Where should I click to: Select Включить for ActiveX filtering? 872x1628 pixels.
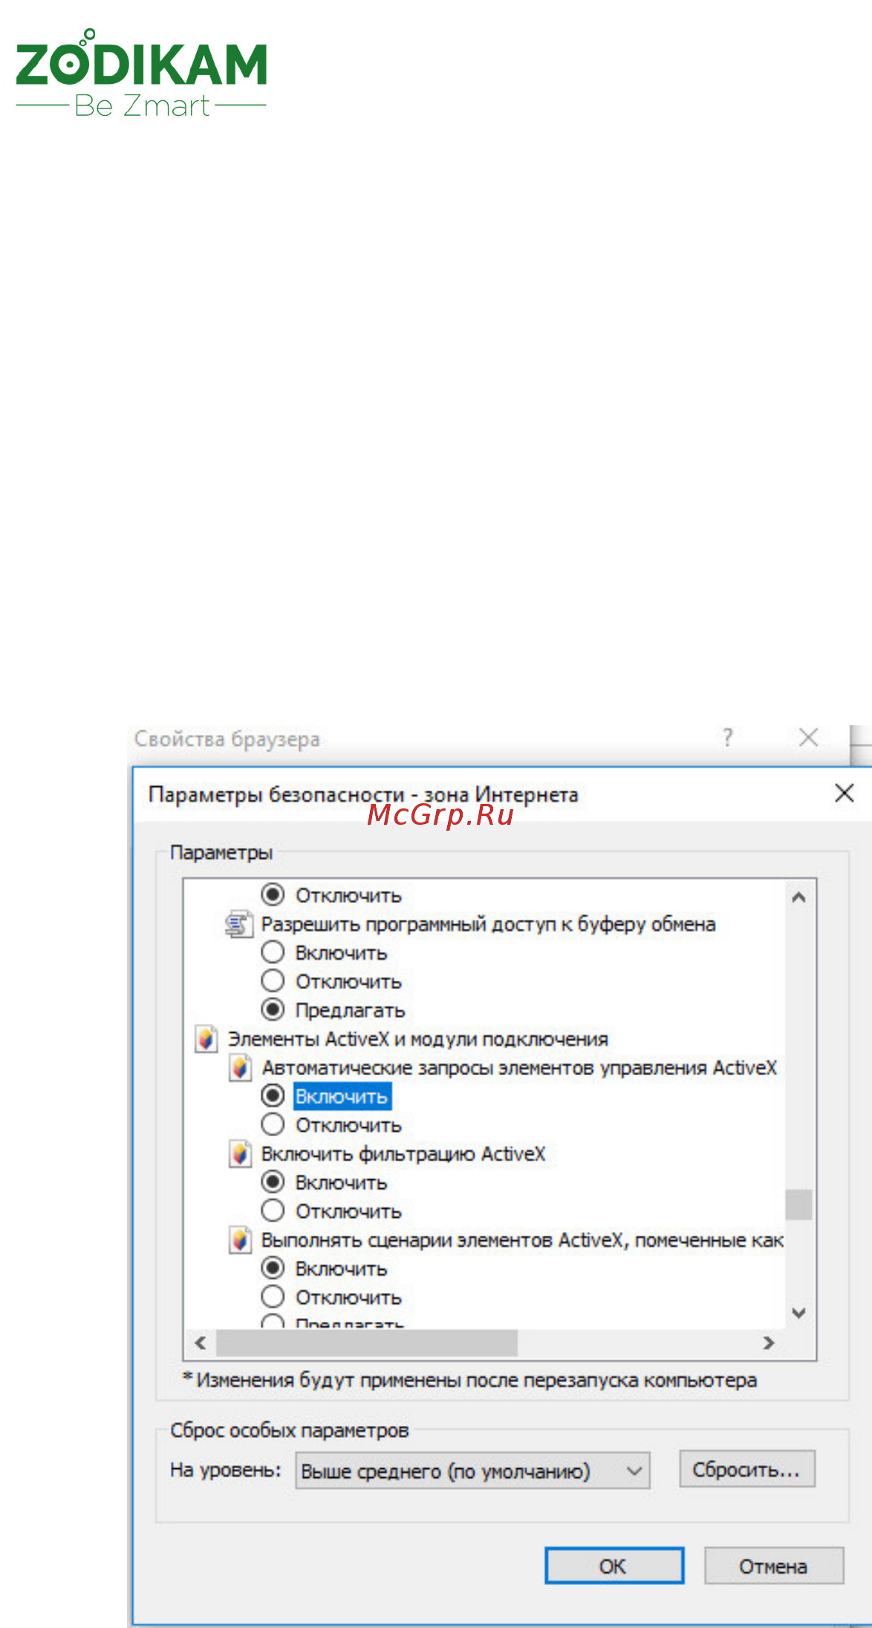pos(273,1182)
